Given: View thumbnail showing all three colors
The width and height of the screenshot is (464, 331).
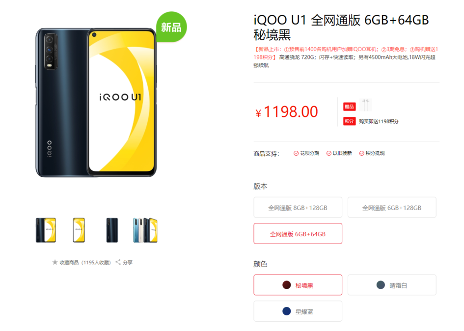Looking at the screenshot, I should (x=145, y=230).
